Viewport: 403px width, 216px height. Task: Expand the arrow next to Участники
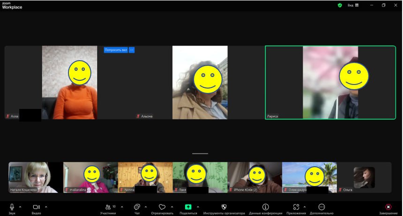121,207
